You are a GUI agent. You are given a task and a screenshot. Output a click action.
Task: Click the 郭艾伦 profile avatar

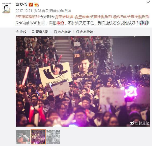(6, 8)
